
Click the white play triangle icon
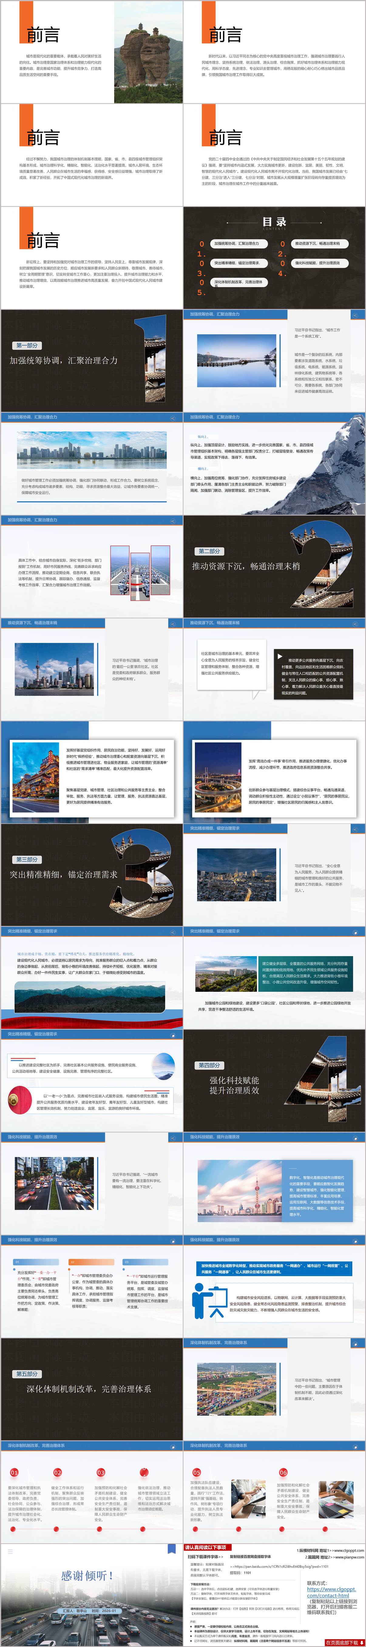click(x=279, y=656)
